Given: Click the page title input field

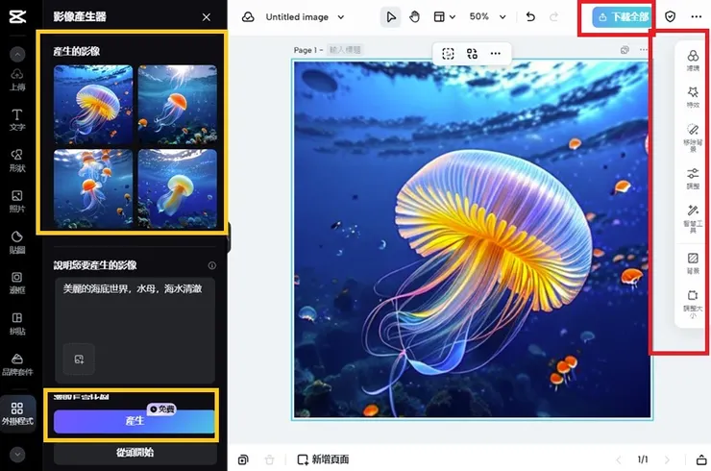Looking at the screenshot, I should (x=345, y=50).
